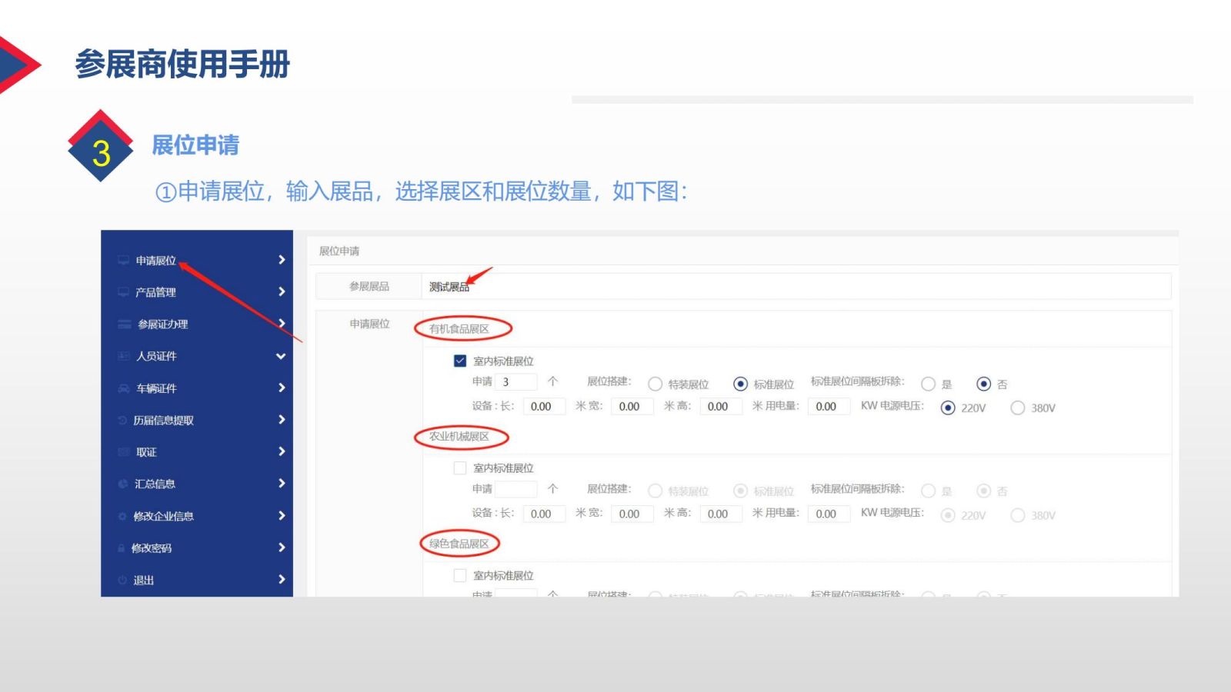Click the 用电量 field in 农业机械展区
The height and width of the screenshot is (692, 1231).
[x=829, y=514]
